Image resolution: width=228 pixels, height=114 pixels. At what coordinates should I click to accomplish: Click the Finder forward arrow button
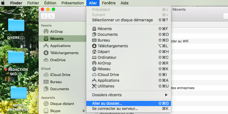(x=51, y=16)
